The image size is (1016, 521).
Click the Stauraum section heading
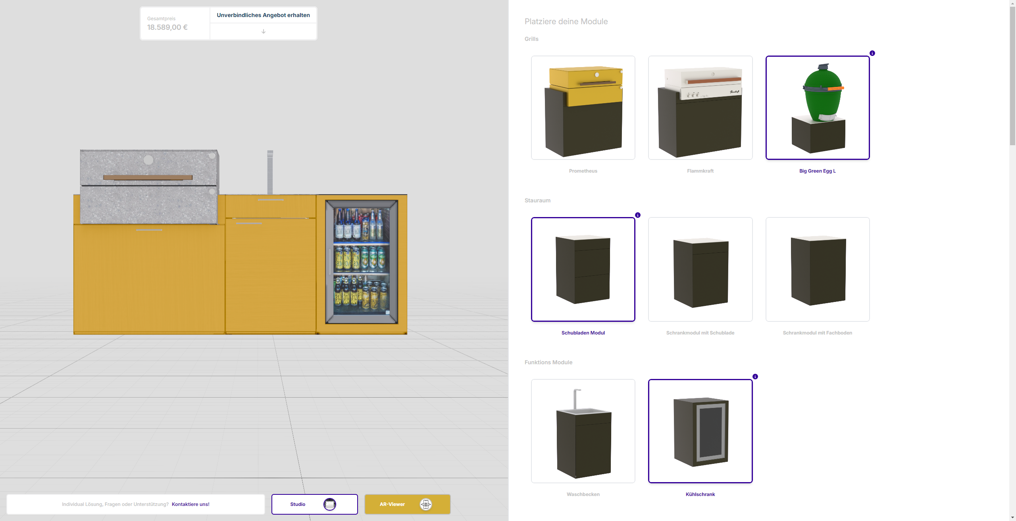point(537,200)
